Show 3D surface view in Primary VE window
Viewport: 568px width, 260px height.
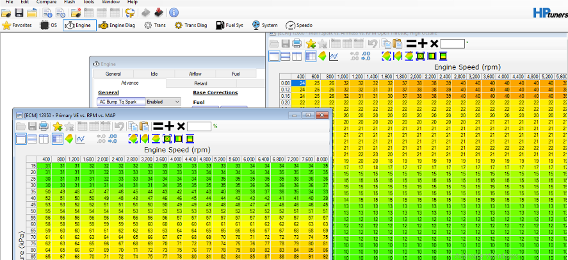[x=69, y=139]
